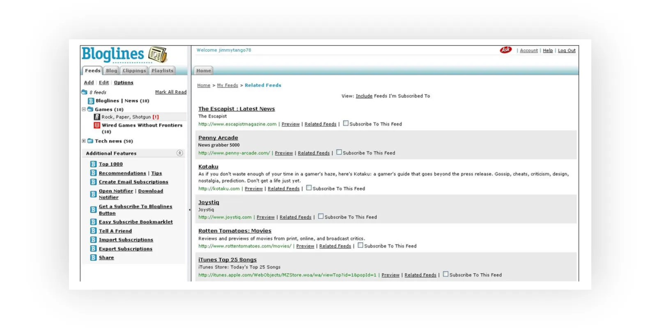
Task: Switch to the Clippings tab
Action: (134, 71)
